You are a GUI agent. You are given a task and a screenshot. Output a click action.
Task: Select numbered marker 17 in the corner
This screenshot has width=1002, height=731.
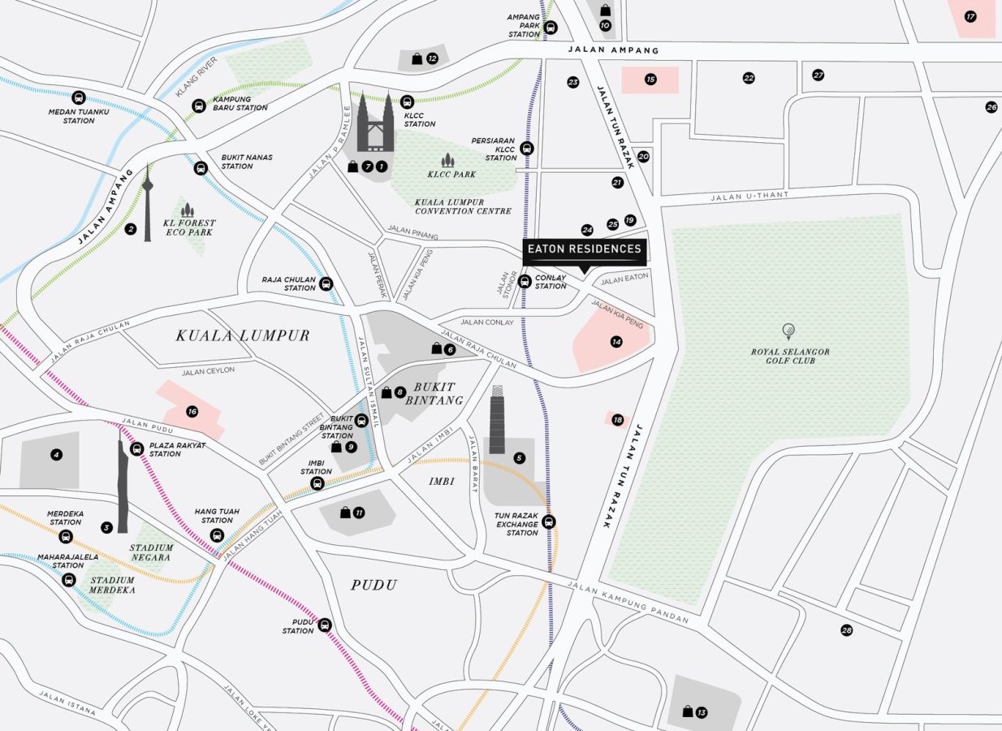point(970,16)
